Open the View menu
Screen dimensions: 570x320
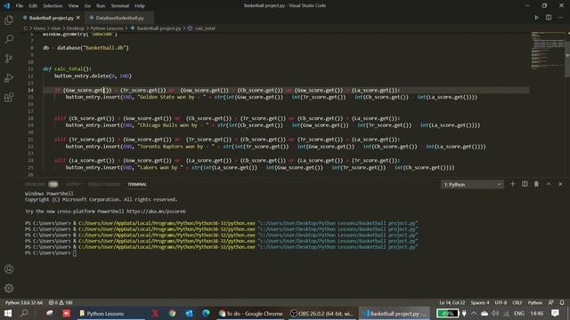[73, 5]
